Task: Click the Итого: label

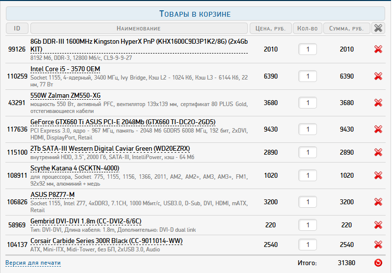Action: click(307, 263)
